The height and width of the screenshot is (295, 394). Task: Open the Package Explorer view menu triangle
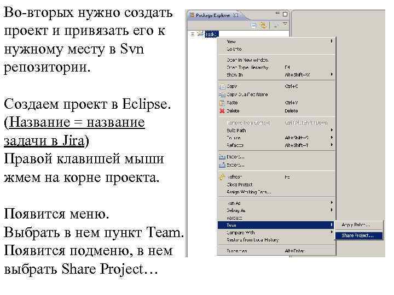(285, 23)
